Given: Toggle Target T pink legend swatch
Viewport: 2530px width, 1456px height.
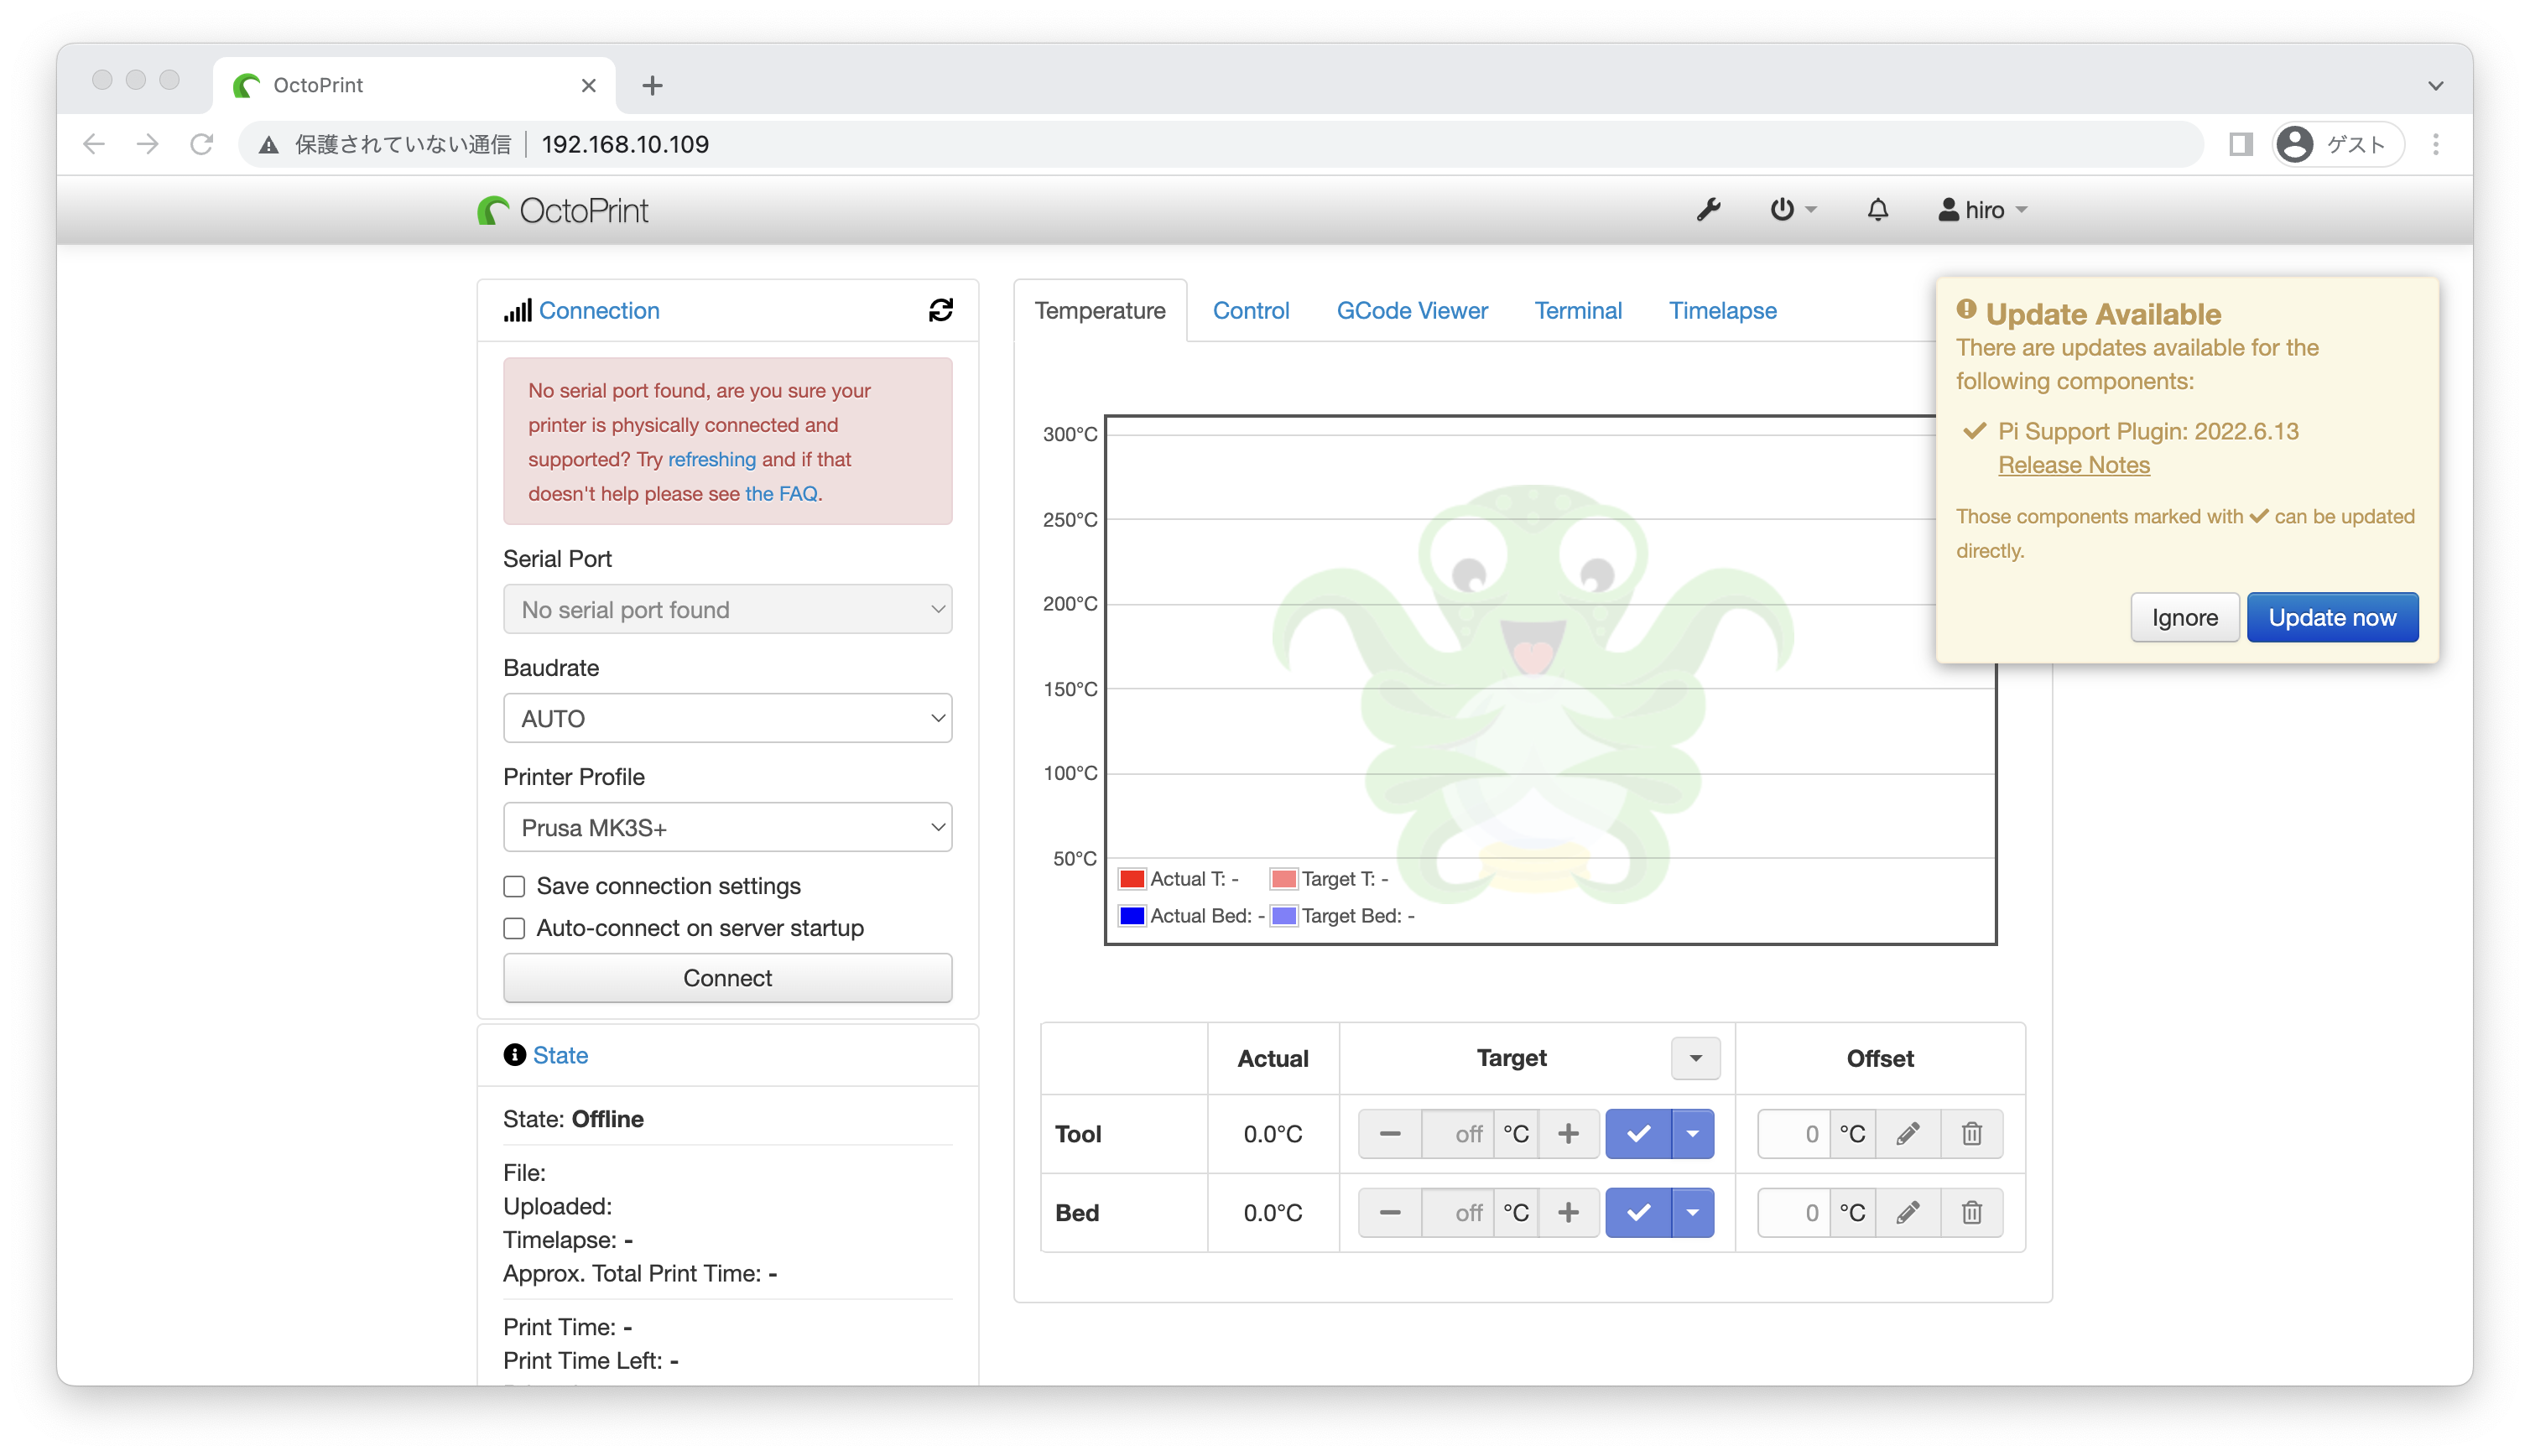Looking at the screenshot, I should [1283, 879].
